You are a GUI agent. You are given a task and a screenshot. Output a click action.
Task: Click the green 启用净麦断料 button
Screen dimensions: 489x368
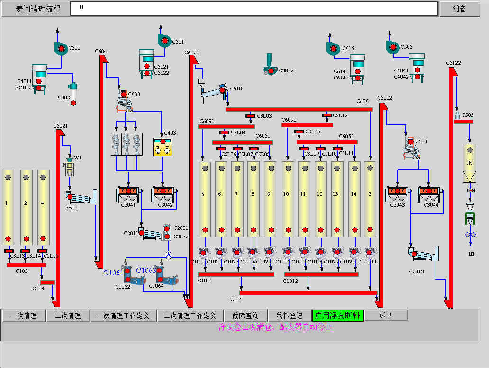(338, 315)
